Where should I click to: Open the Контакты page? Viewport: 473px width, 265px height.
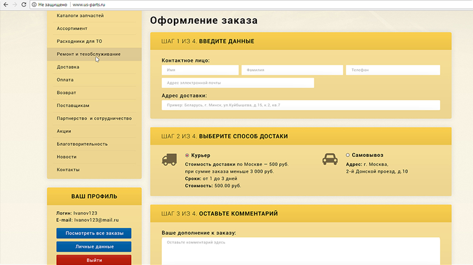coord(68,170)
